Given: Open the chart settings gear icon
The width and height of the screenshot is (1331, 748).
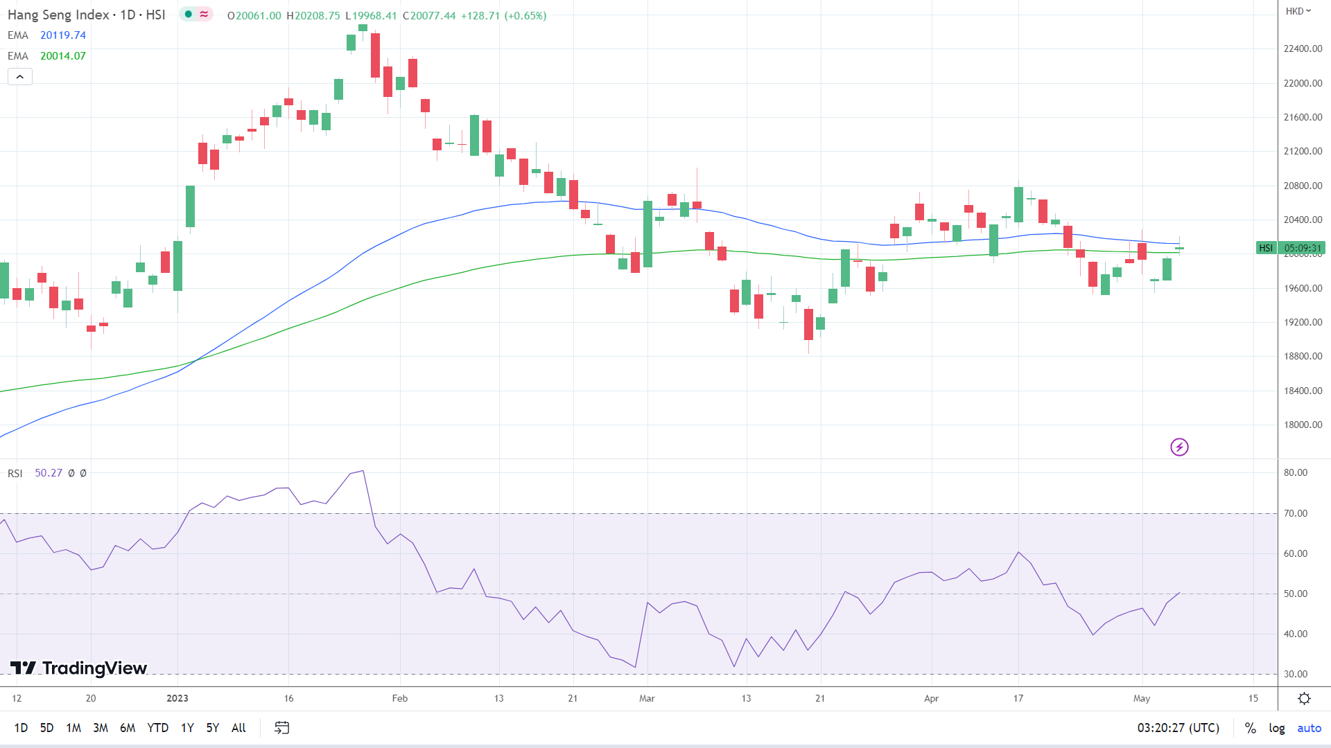Looking at the screenshot, I should 1304,698.
